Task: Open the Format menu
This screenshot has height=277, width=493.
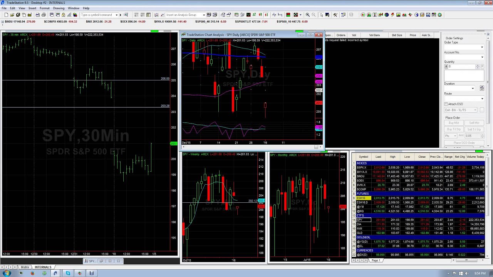Action: (x=45, y=8)
